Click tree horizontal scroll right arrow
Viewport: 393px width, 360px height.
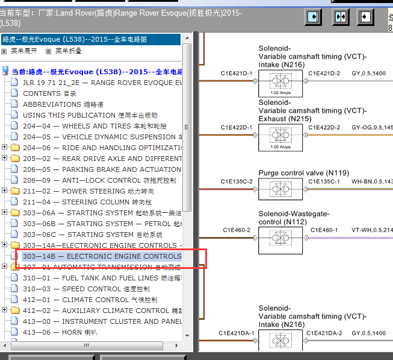(177, 346)
